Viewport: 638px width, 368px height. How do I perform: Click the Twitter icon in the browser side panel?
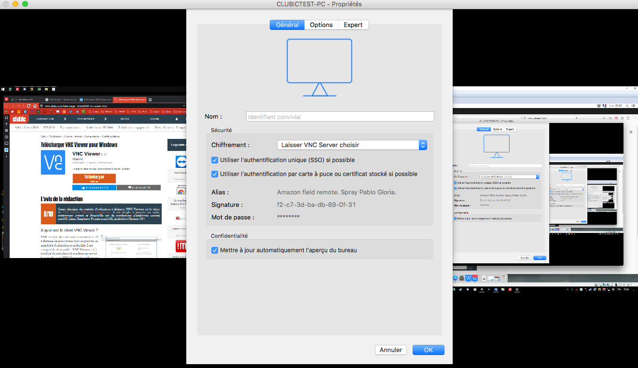[x=6, y=150]
